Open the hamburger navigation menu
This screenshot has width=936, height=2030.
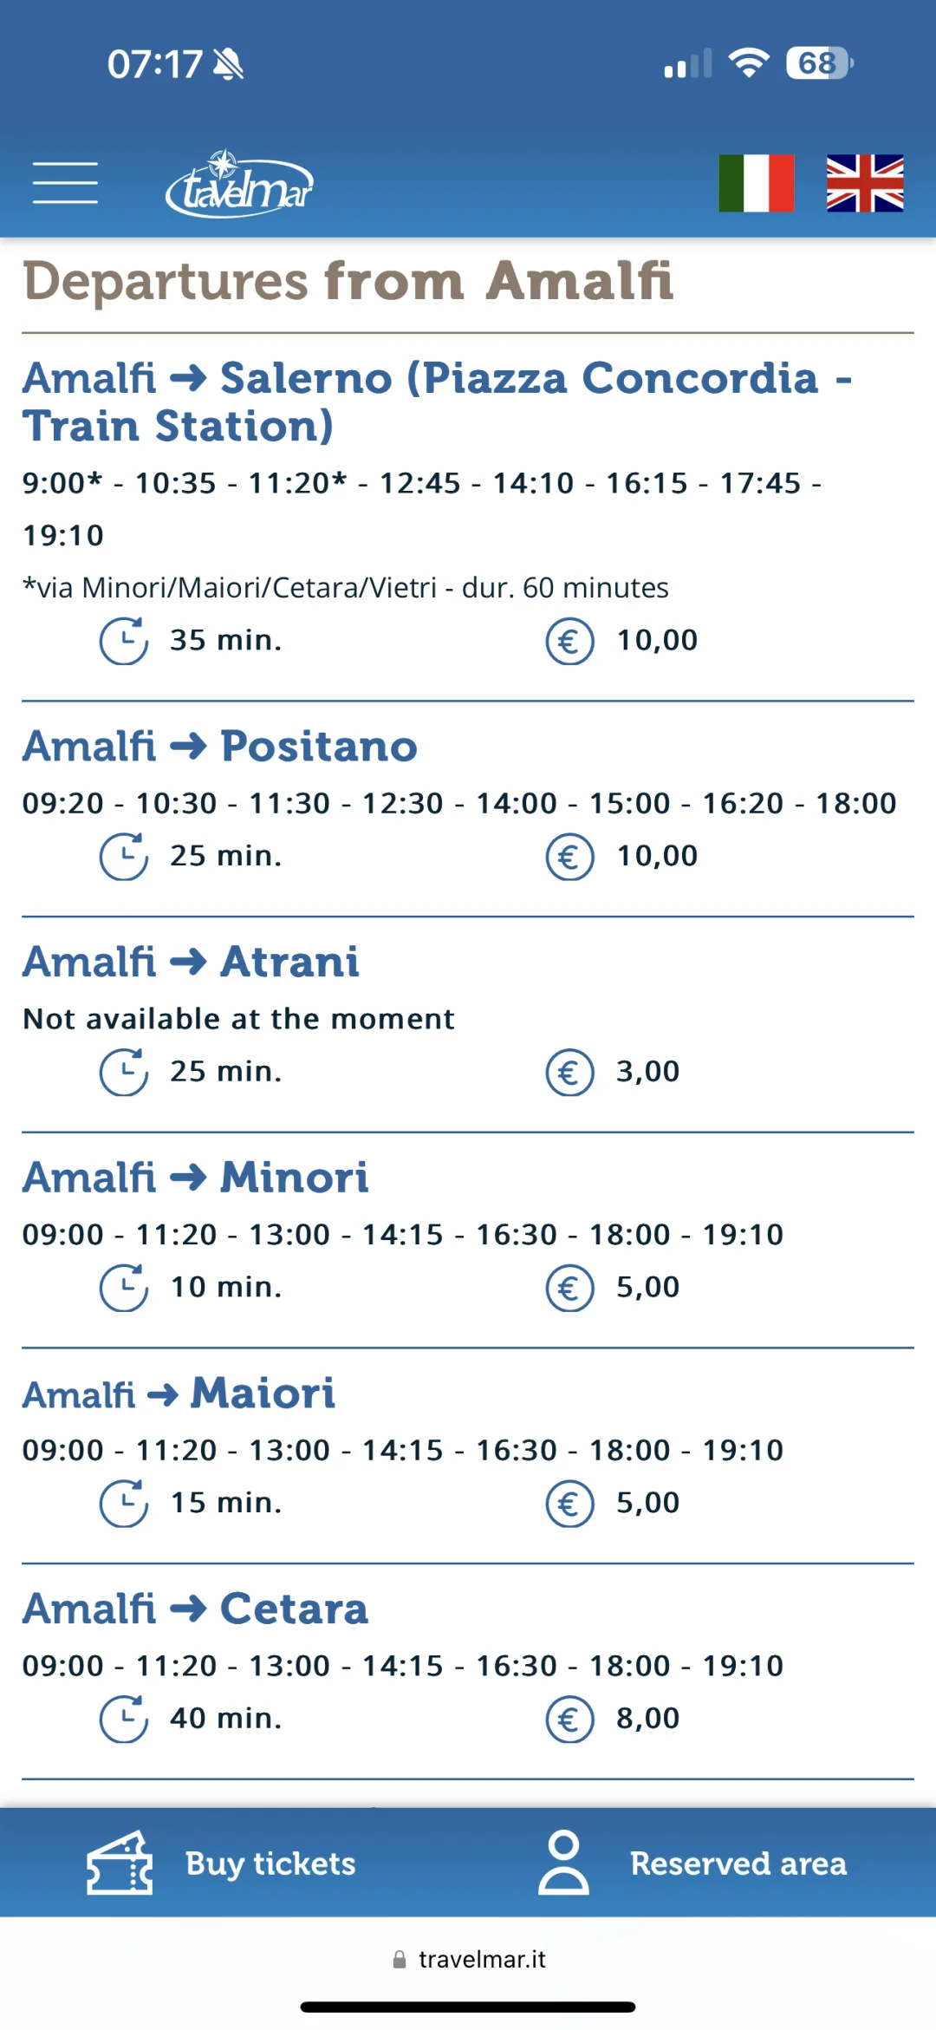(65, 183)
